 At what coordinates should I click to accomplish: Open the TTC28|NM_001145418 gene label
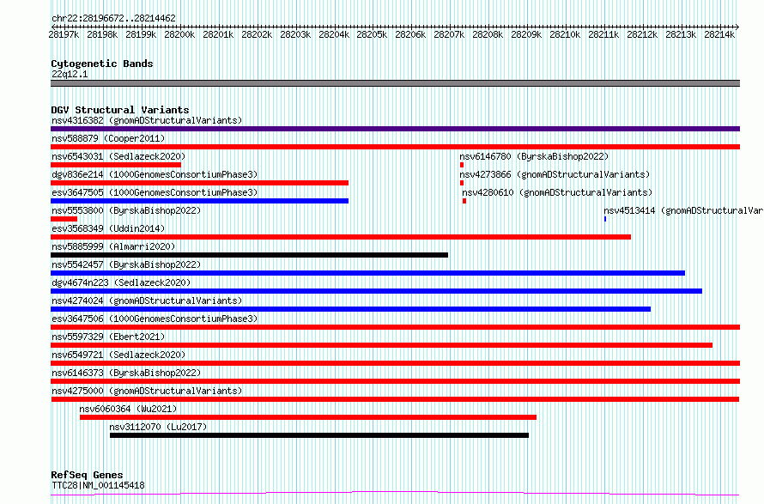tap(98, 485)
